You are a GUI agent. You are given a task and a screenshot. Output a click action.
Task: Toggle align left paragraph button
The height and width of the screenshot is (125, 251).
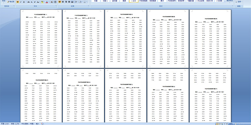[59, 2]
